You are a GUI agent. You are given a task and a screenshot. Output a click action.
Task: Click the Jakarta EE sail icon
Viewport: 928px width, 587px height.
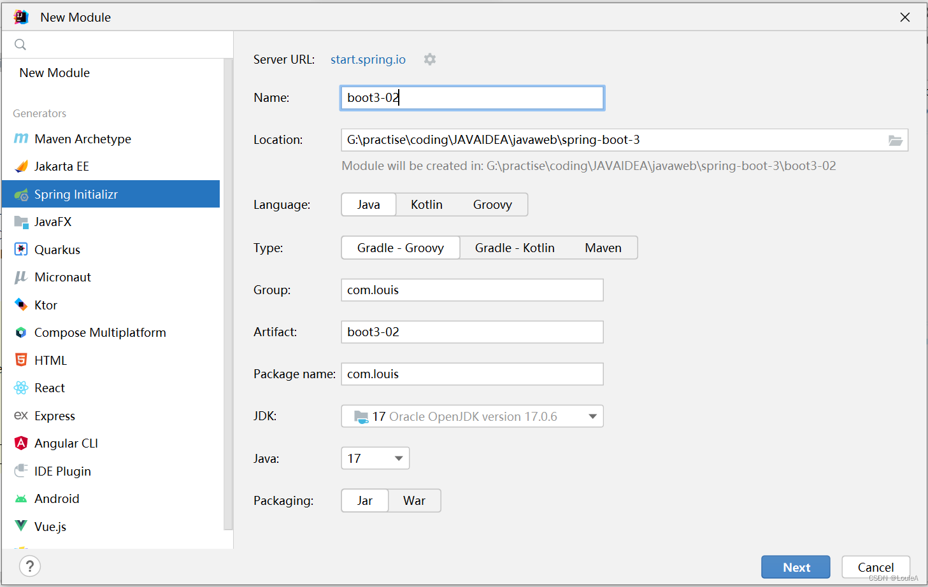point(21,166)
